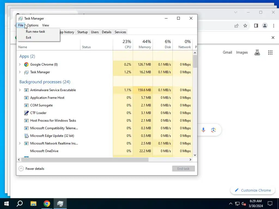279x209 pixels.
Task: Click Chrome's share page icon
Action: pos(236,26)
